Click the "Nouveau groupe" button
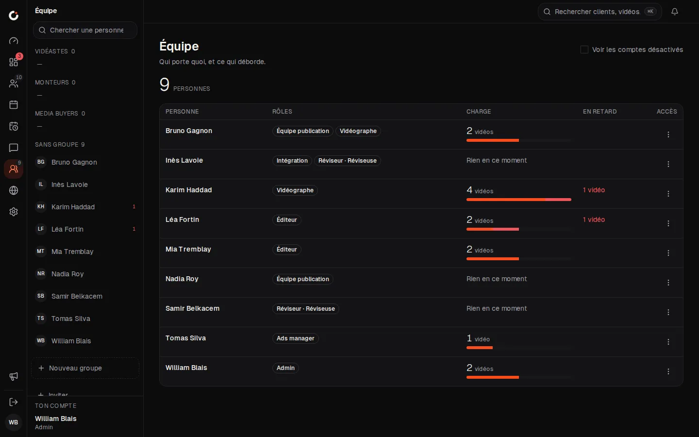Image resolution: width=699 pixels, height=437 pixels. pyautogui.click(x=85, y=368)
